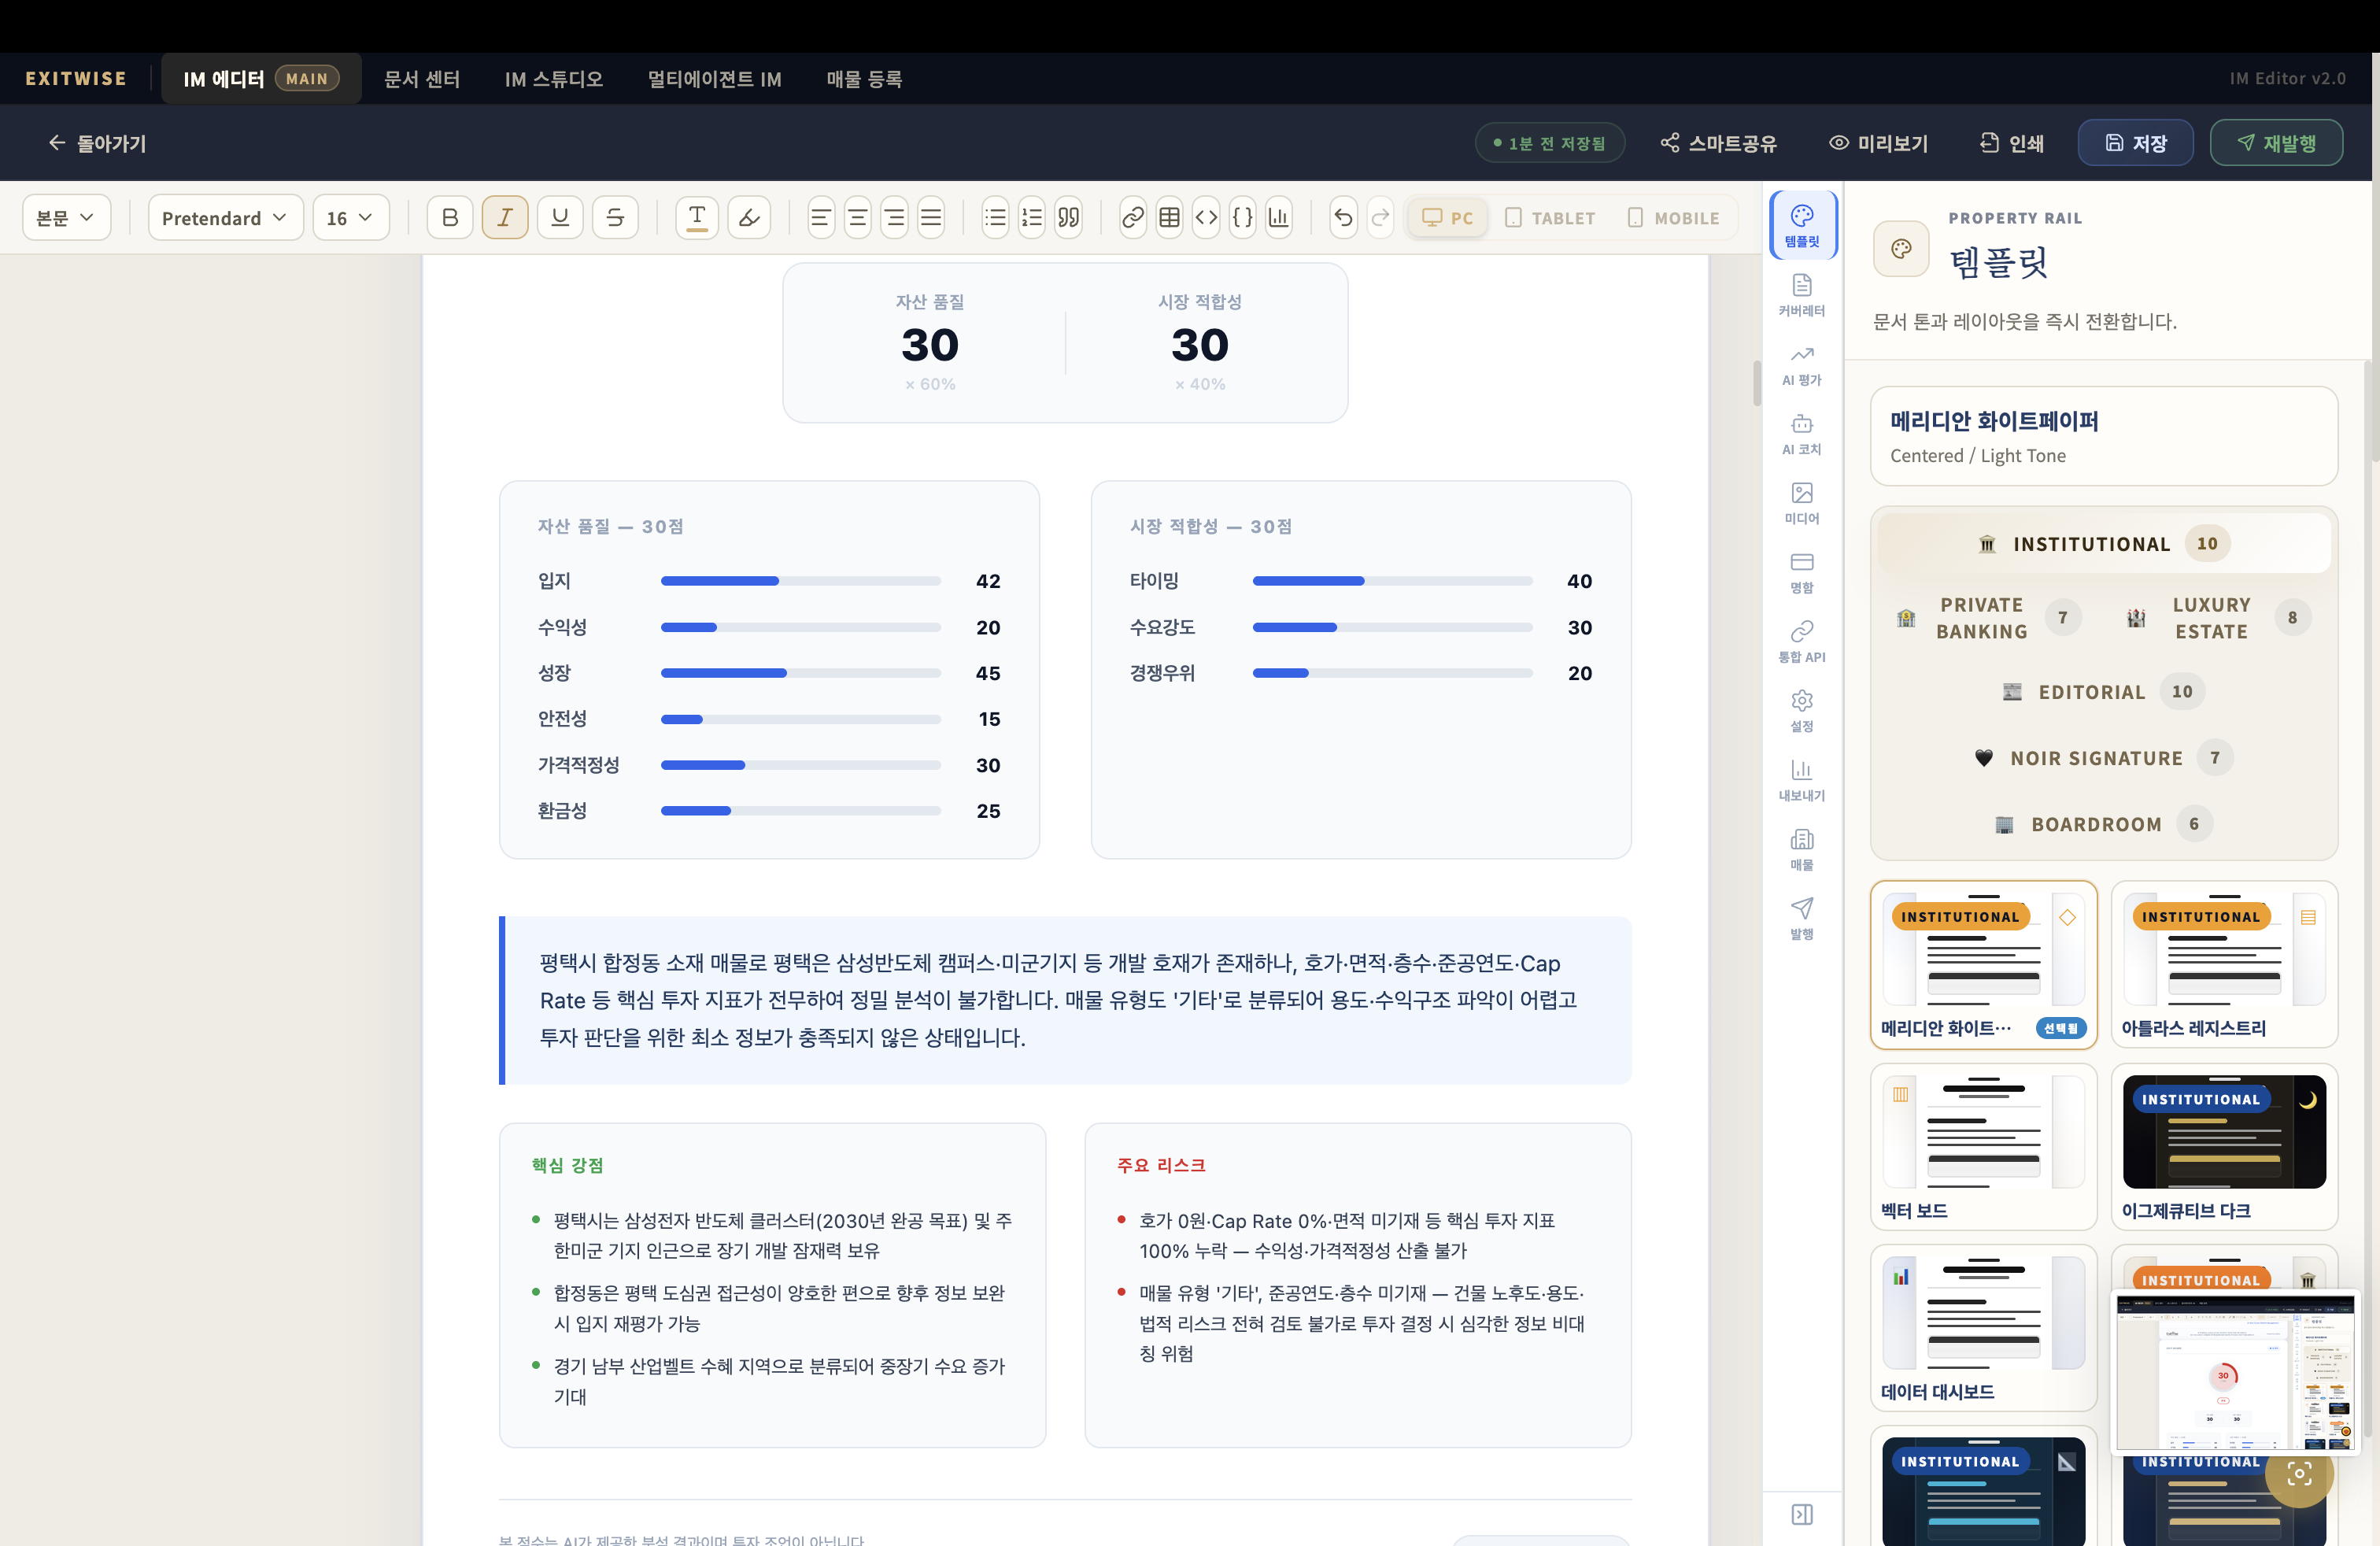
Task: Open the font size 16 dropdown
Action: click(x=350, y=217)
